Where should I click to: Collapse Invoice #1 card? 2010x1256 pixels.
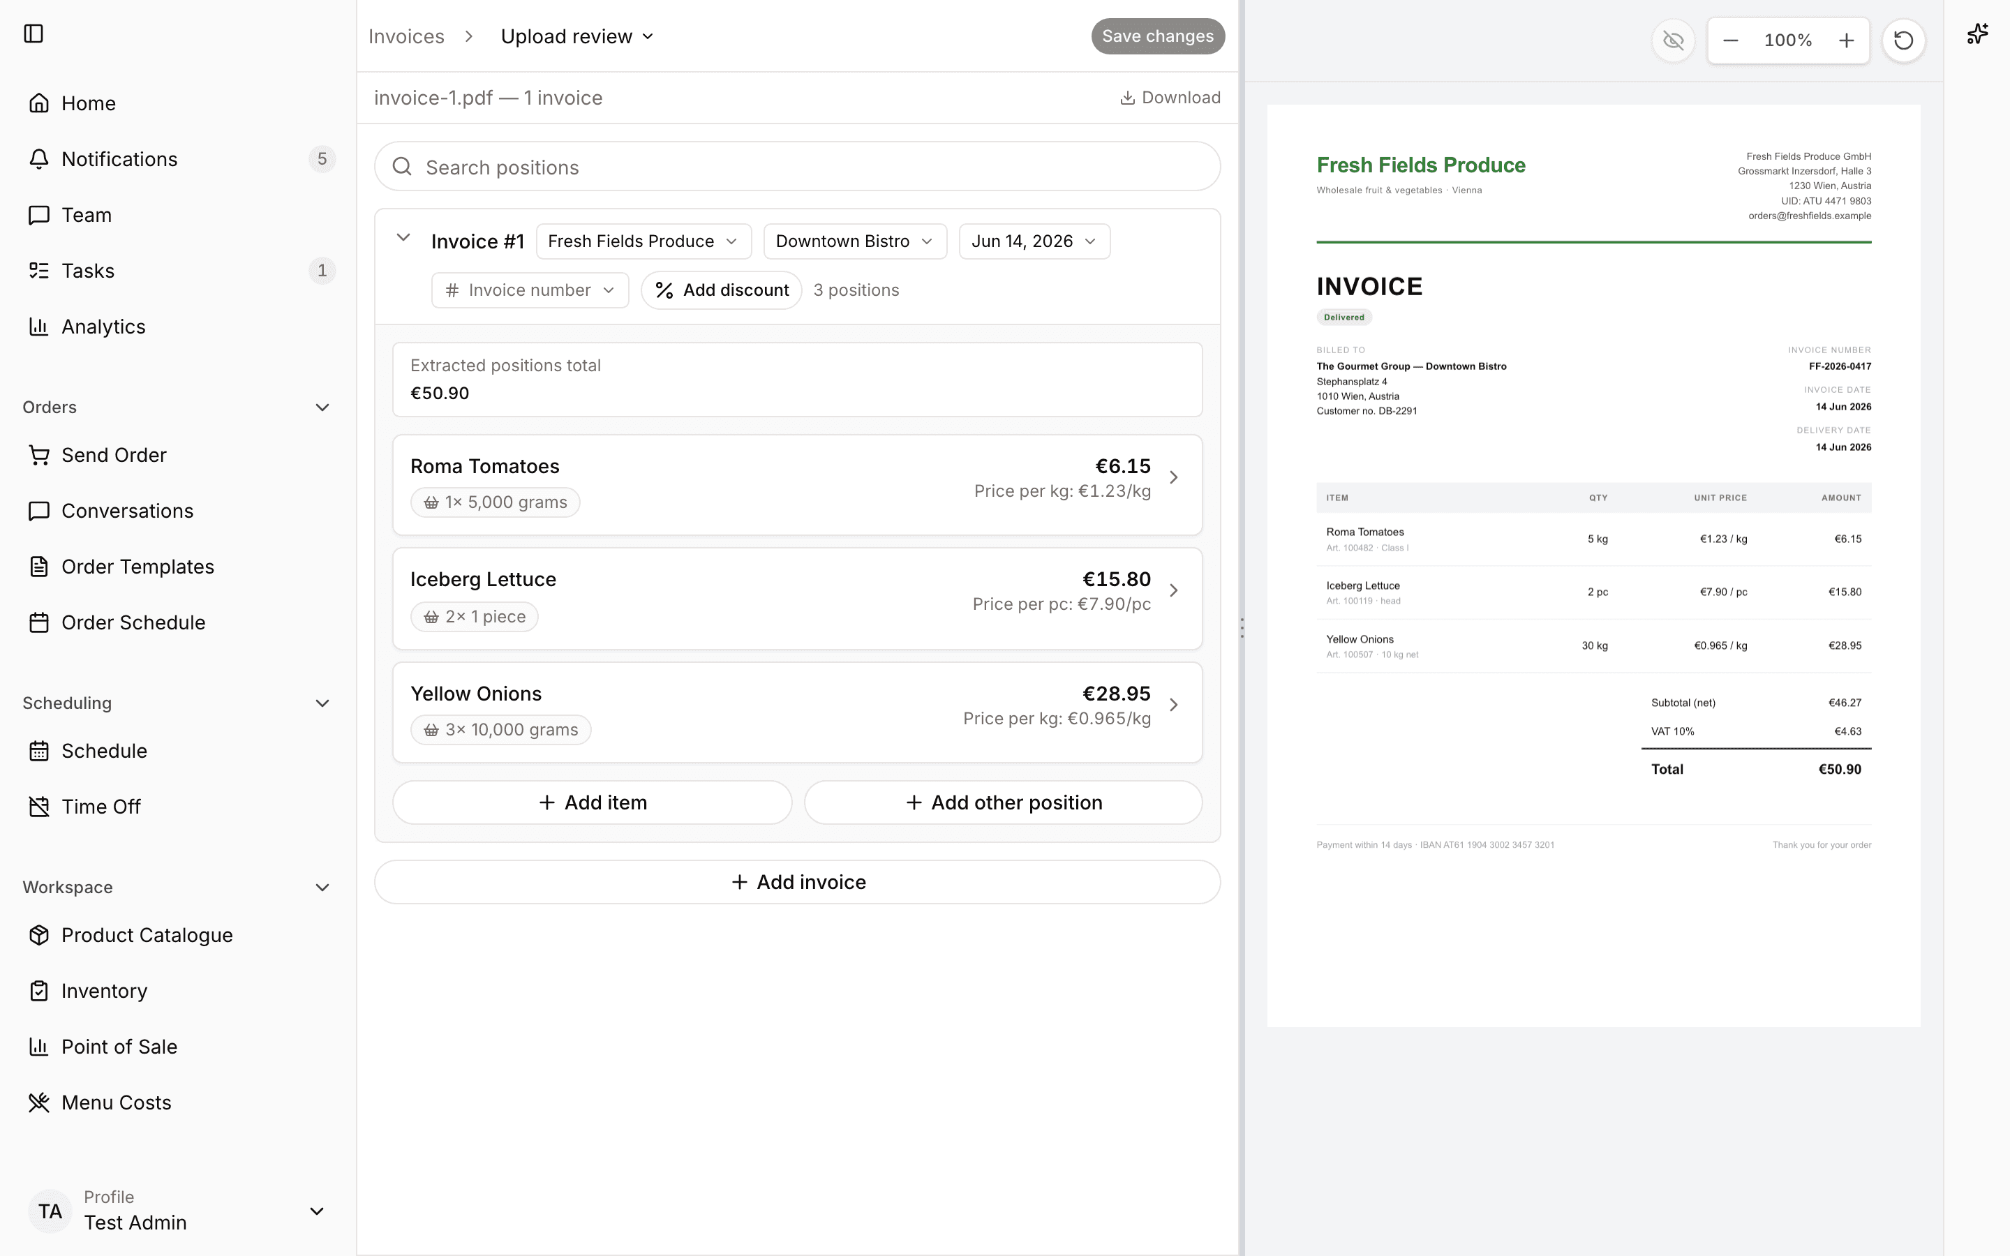point(403,237)
